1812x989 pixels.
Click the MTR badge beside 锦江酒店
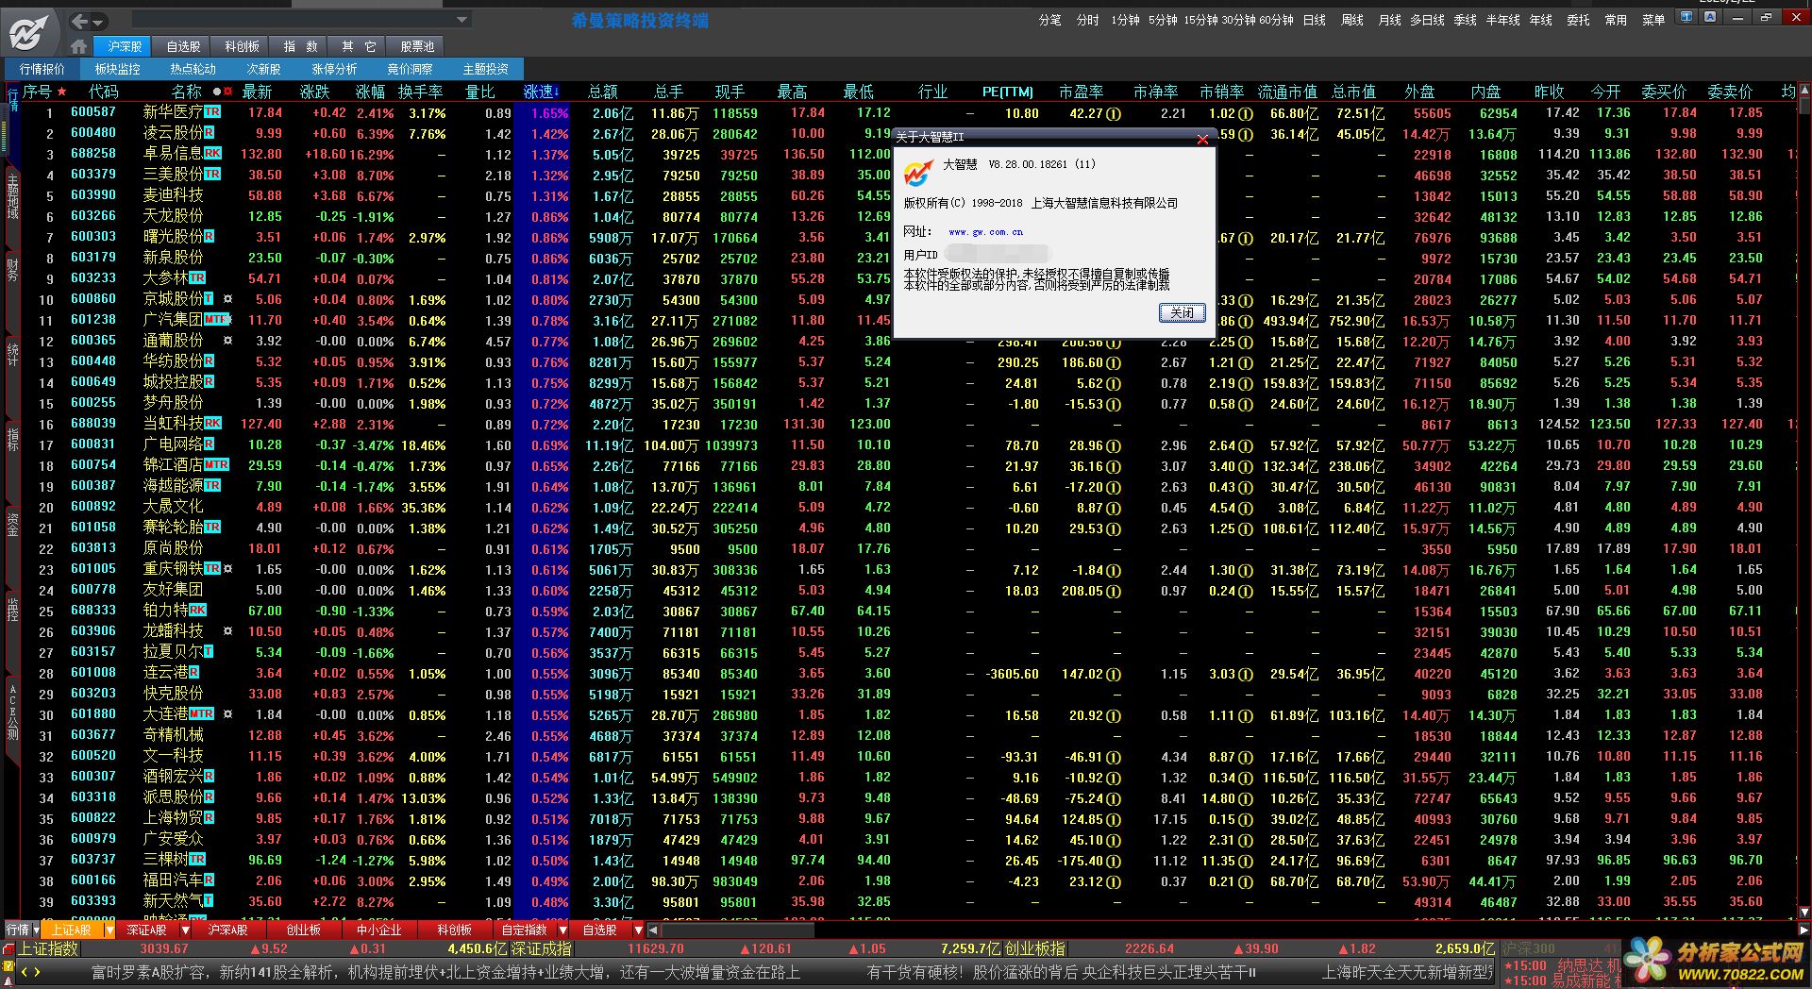pyautogui.click(x=216, y=465)
